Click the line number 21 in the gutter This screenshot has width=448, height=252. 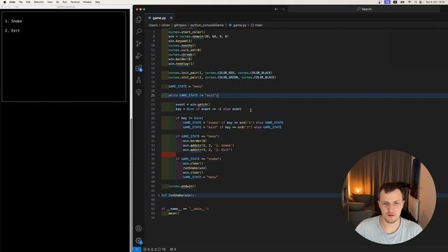153,95
